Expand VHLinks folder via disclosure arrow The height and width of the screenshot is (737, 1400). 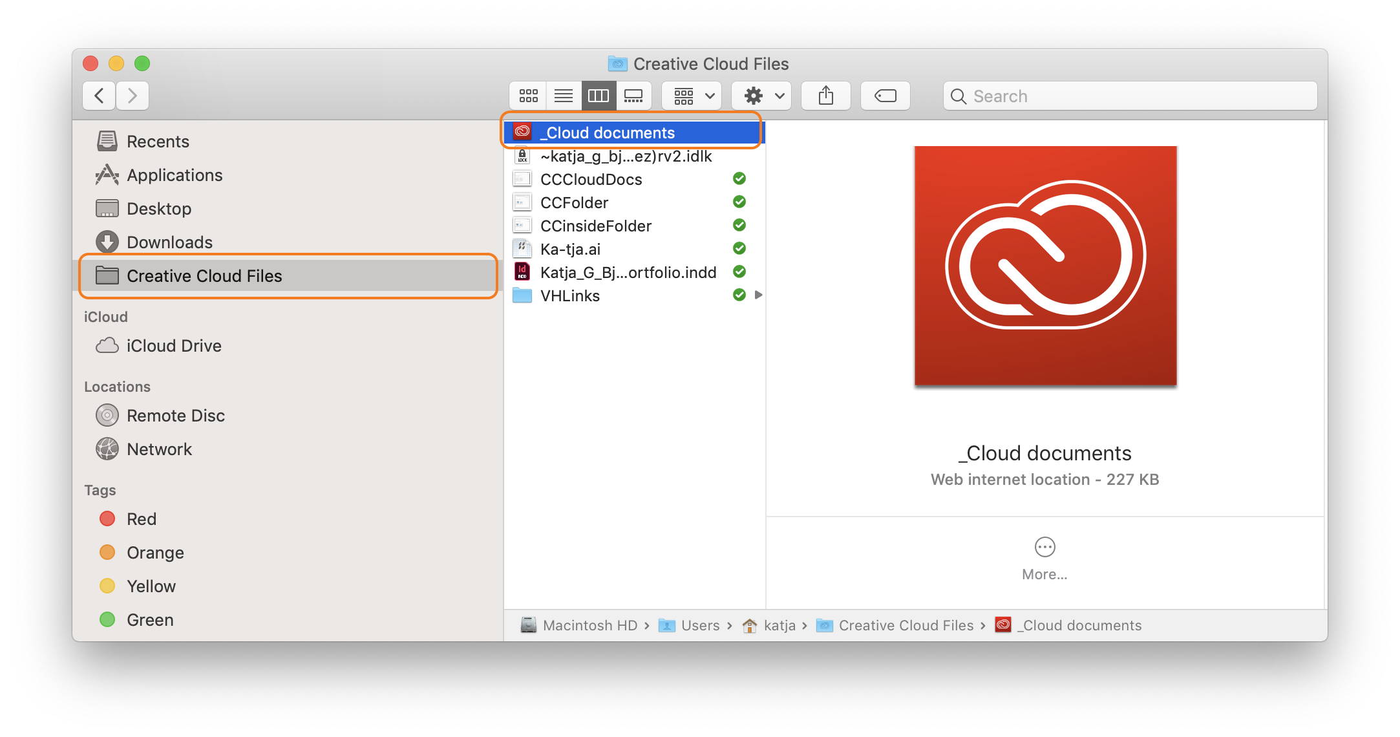click(759, 295)
